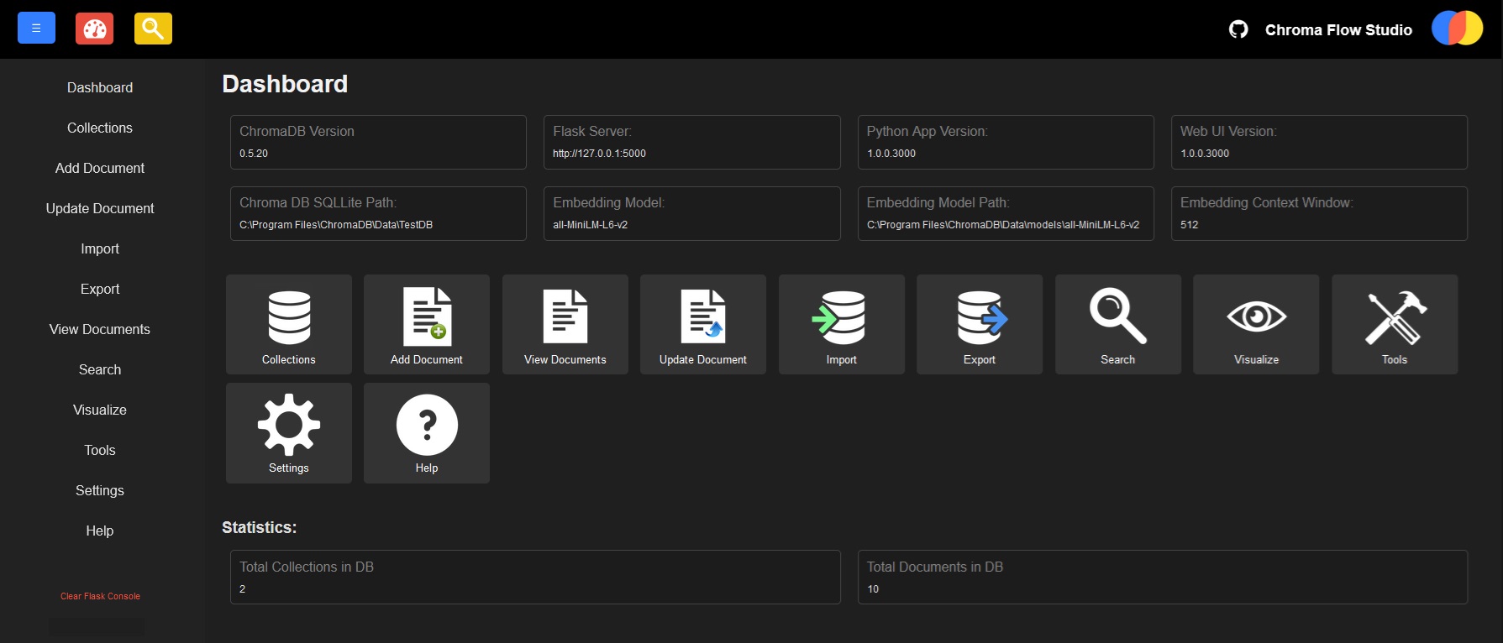Open the Help question mark tile
The height and width of the screenshot is (643, 1503).
point(427,433)
